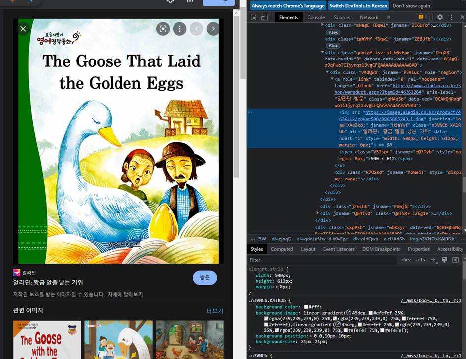
Task: Toggle the :hov element state panel
Action: tap(406, 260)
